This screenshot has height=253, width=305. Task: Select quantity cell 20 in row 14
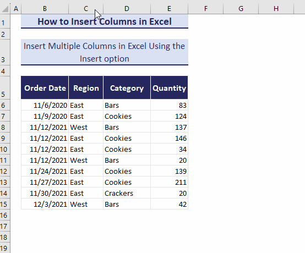point(169,193)
